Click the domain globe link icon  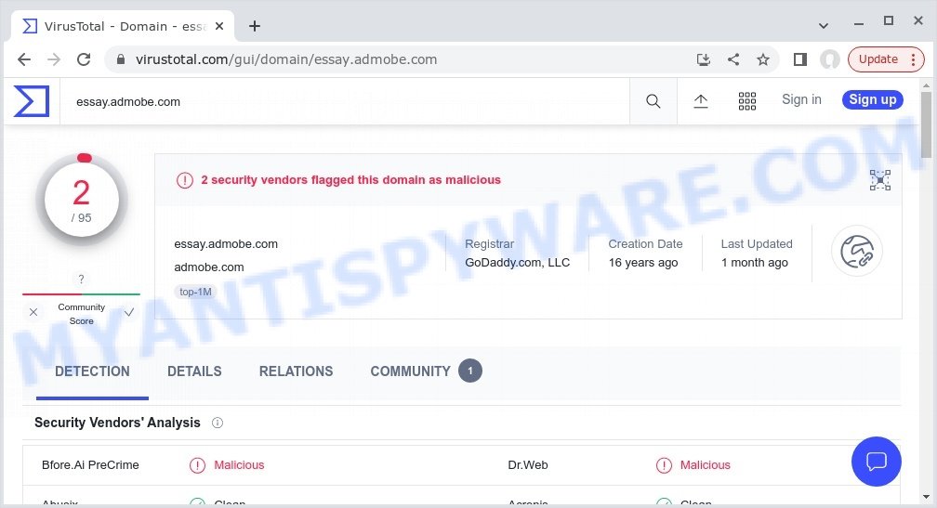pyautogui.click(x=857, y=252)
